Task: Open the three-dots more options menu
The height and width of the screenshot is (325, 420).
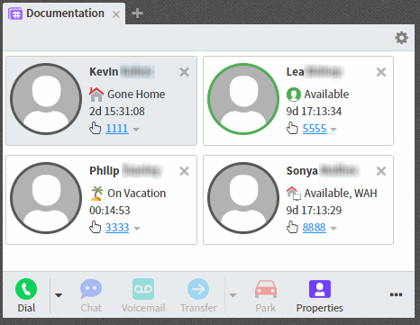Action: [396, 294]
